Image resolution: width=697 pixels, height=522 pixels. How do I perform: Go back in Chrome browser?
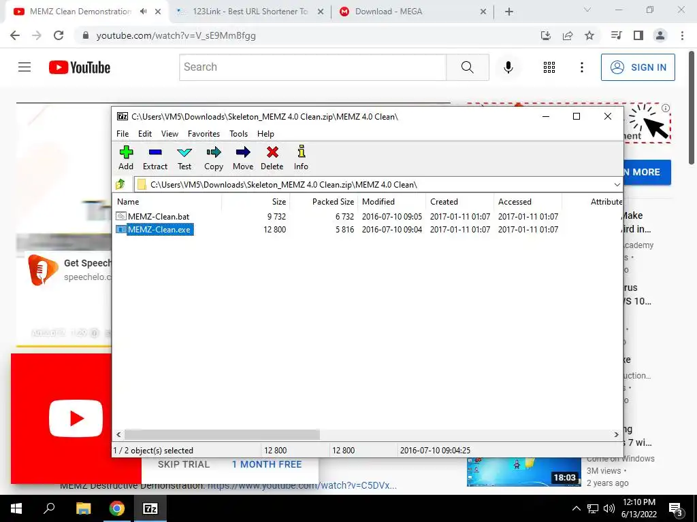click(15, 35)
